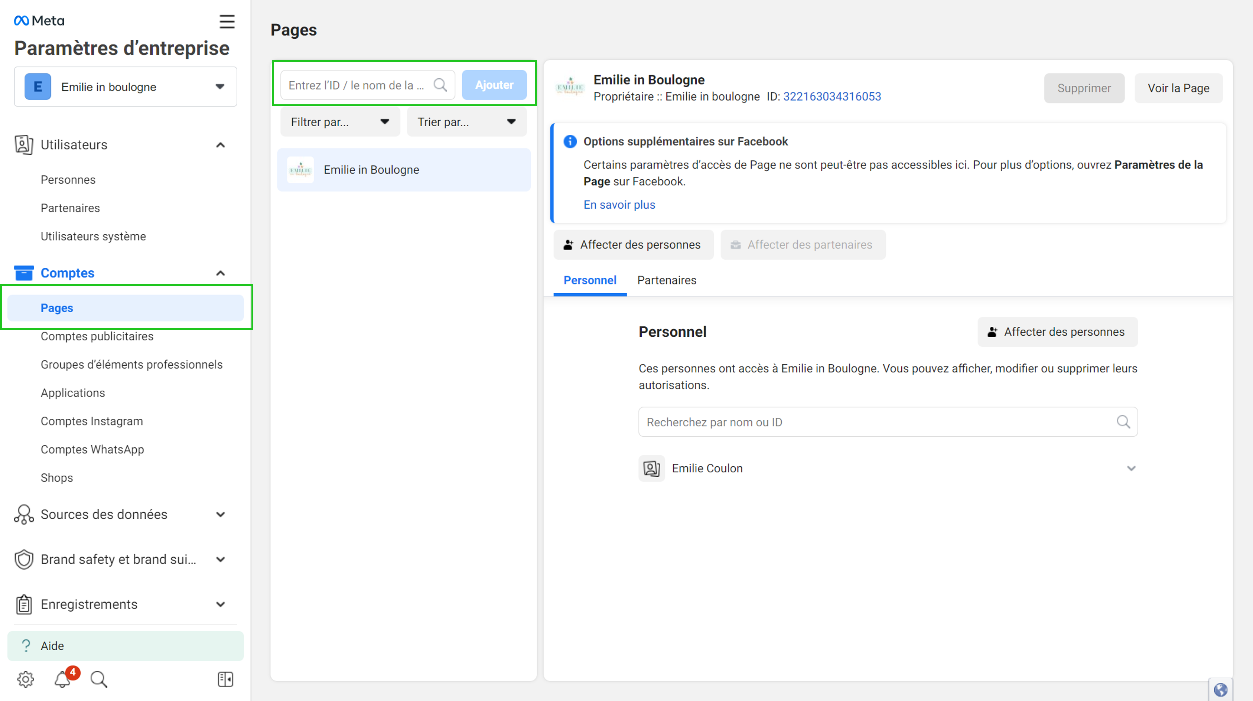Screen dimensions: 1253x701
Task: Expand Sources des données section
Action: (220, 515)
